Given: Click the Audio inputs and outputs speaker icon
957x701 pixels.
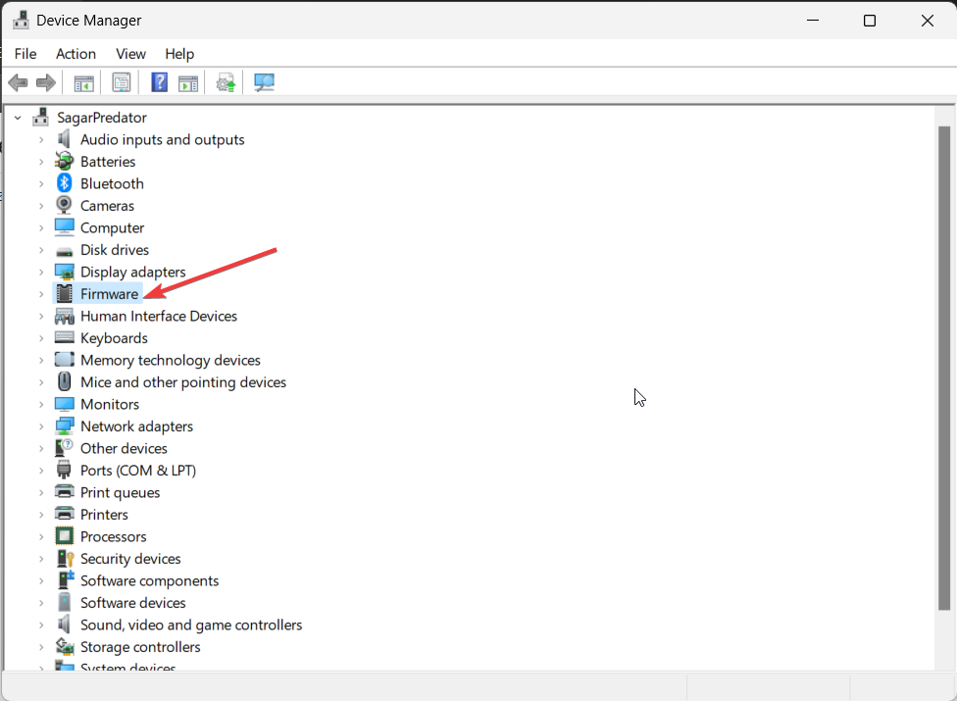Looking at the screenshot, I should [64, 139].
